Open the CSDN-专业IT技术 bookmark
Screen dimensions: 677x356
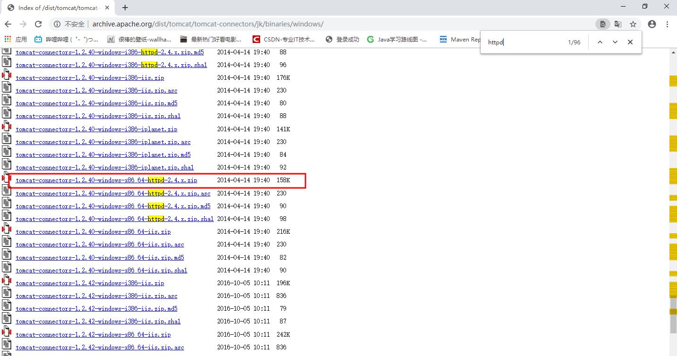tap(284, 39)
